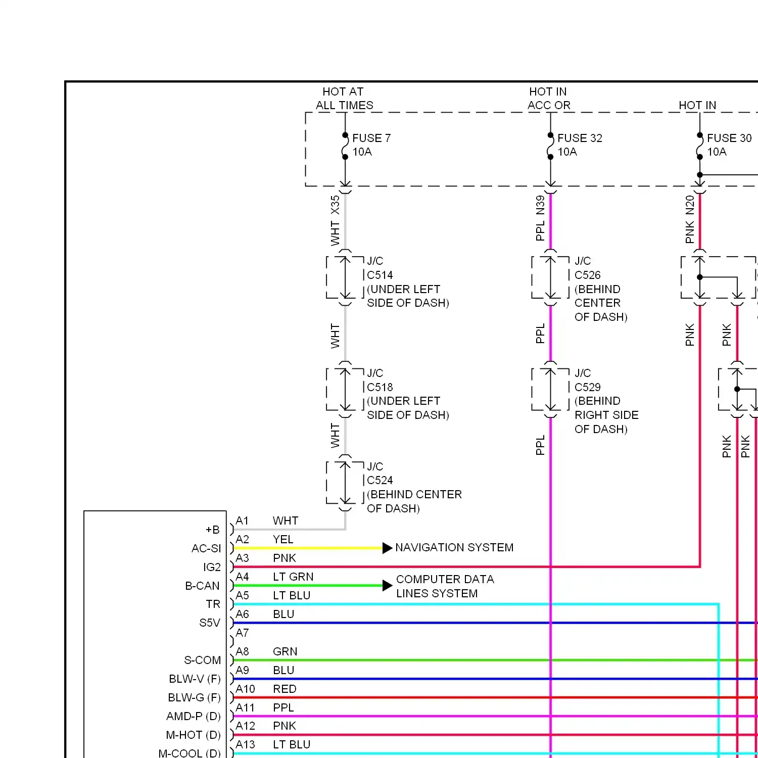
Task: Click the empty pin A7 label
Action: click(x=242, y=633)
